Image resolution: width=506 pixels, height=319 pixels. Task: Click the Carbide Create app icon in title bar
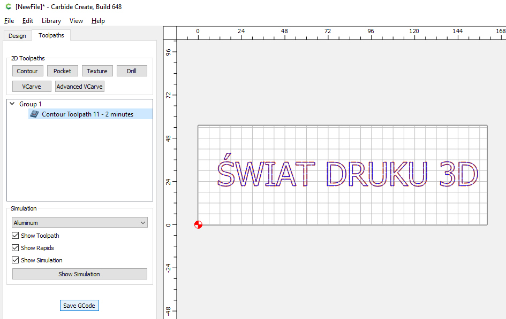(x=8, y=6)
